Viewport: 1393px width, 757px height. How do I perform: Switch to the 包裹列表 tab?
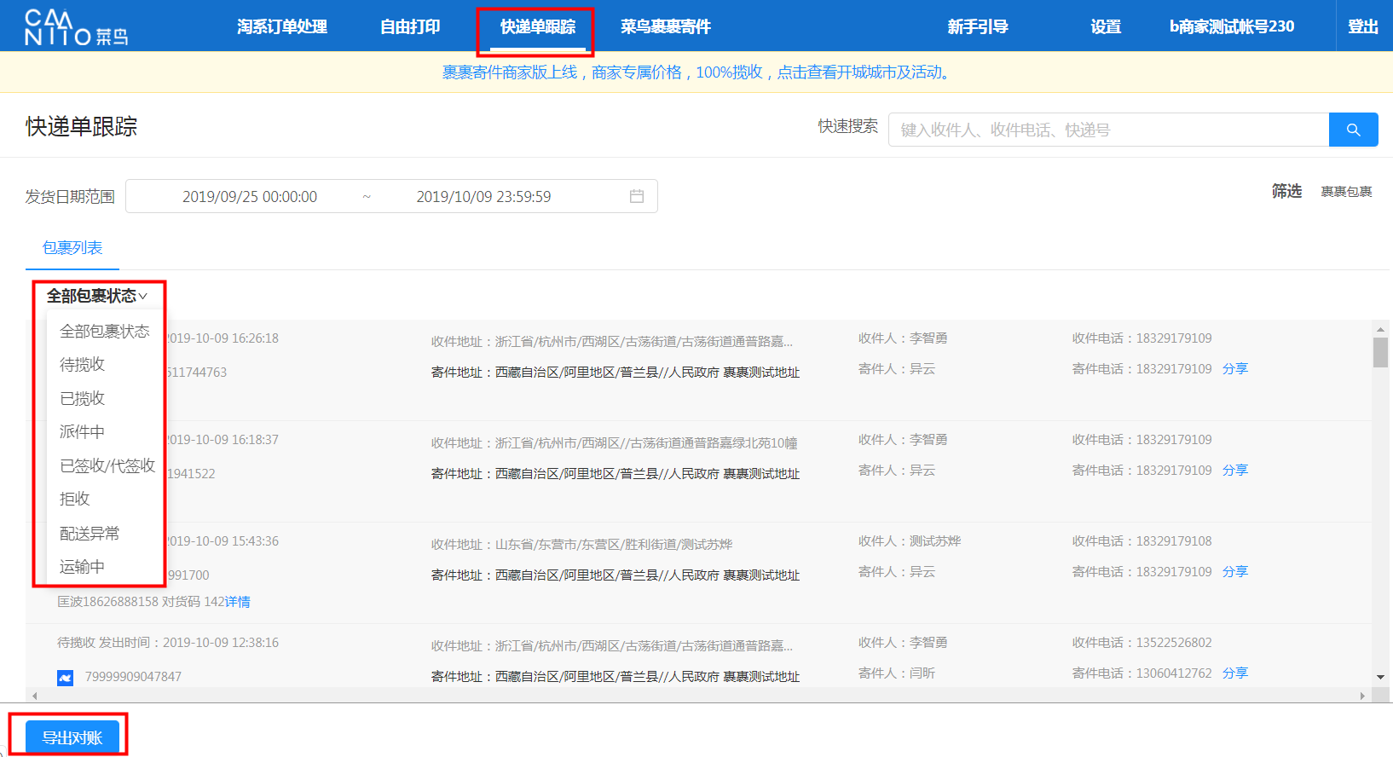click(72, 248)
